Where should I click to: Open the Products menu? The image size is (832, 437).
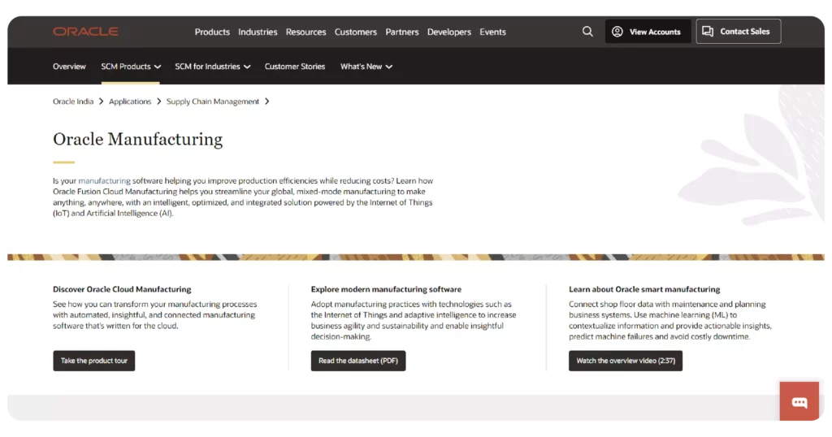coord(212,32)
